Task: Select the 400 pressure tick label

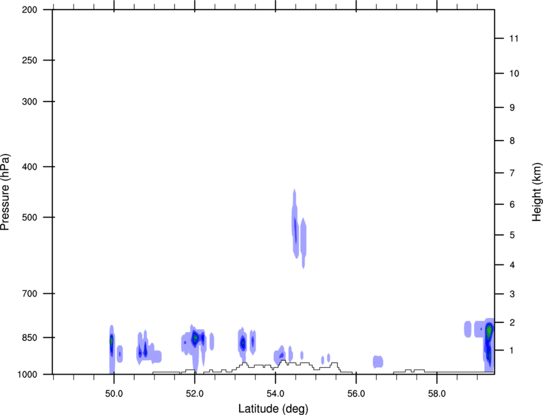Action: [29, 167]
